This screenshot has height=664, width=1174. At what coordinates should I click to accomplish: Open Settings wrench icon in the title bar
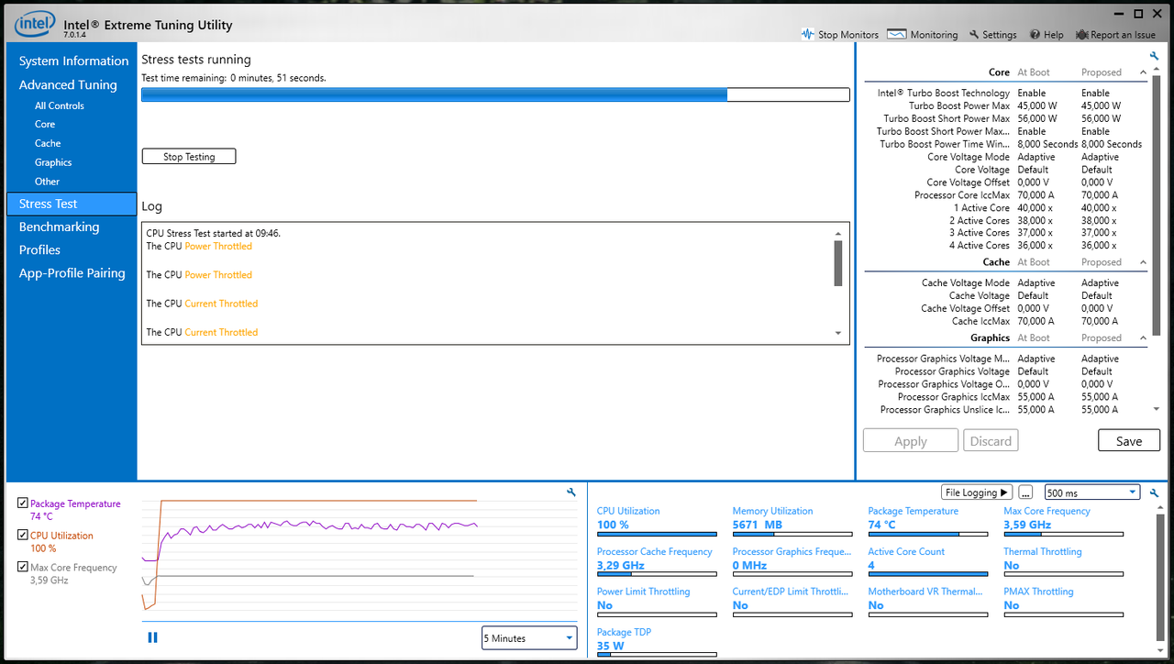tap(974, 34)
